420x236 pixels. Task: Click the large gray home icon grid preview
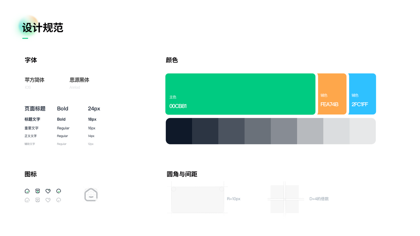click(91, 195)
